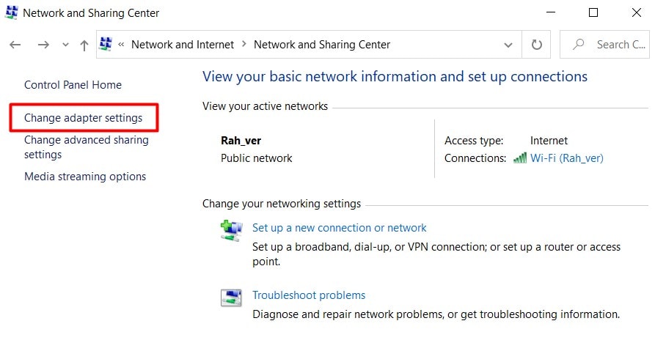
Task: Focus the Search Control Panel field
Action: tap(604, 44)
